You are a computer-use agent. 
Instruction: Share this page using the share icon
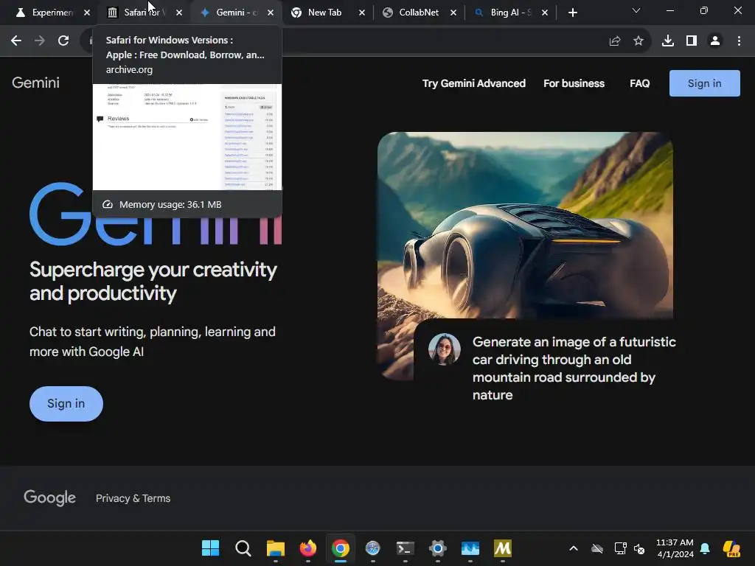pyautogui.click(x=615, y=41)
